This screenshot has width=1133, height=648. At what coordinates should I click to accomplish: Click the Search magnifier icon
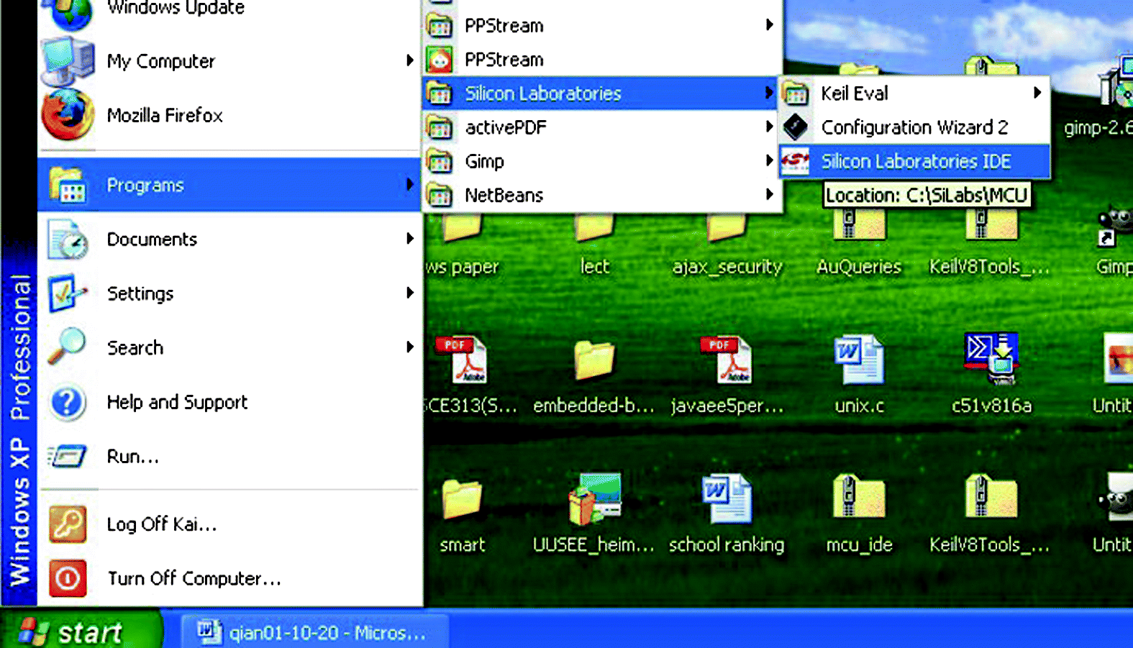68,347
